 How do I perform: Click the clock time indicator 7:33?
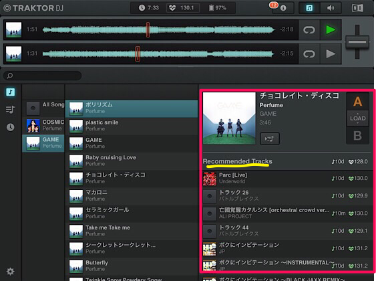click(149, 8)
